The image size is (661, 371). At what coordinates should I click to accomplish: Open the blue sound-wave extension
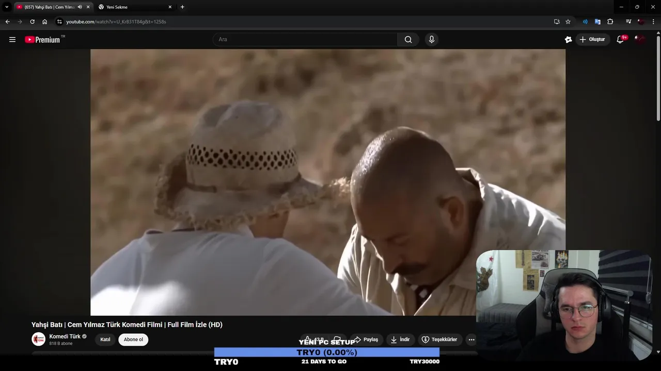tap(585, 22)
